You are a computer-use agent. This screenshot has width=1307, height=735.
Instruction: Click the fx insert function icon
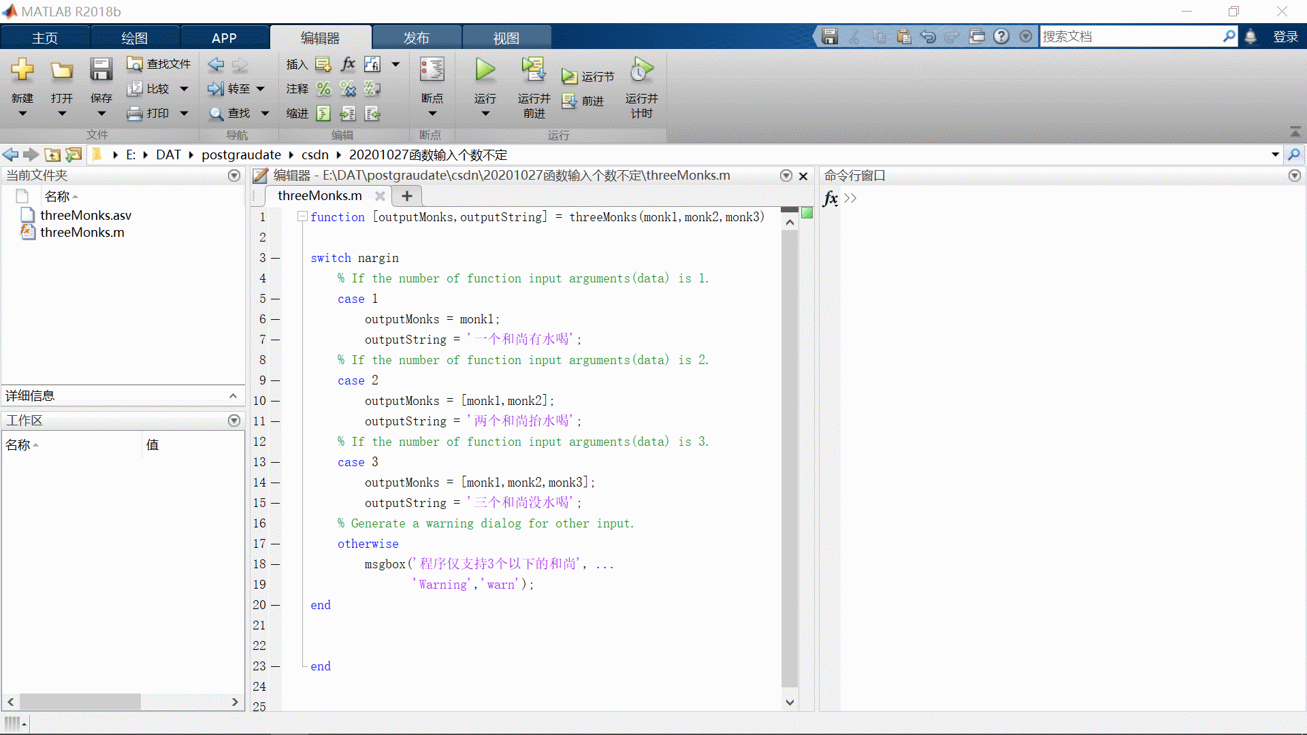tap(348, 64)
